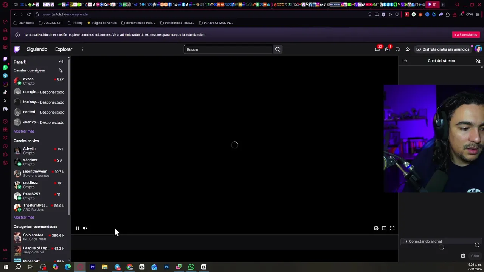The image size is (484, 272).
Task: Open Discord in Opera sidebar
Action: 5,109
